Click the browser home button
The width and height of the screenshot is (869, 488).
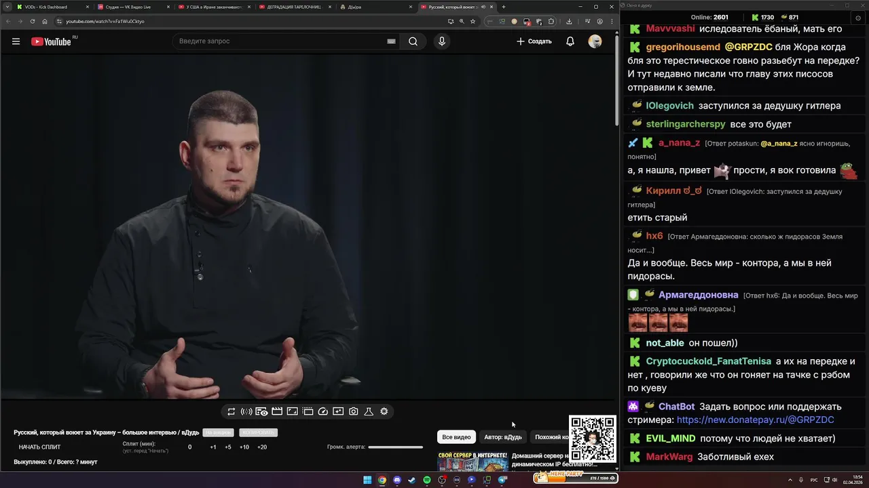coord(45,21)
